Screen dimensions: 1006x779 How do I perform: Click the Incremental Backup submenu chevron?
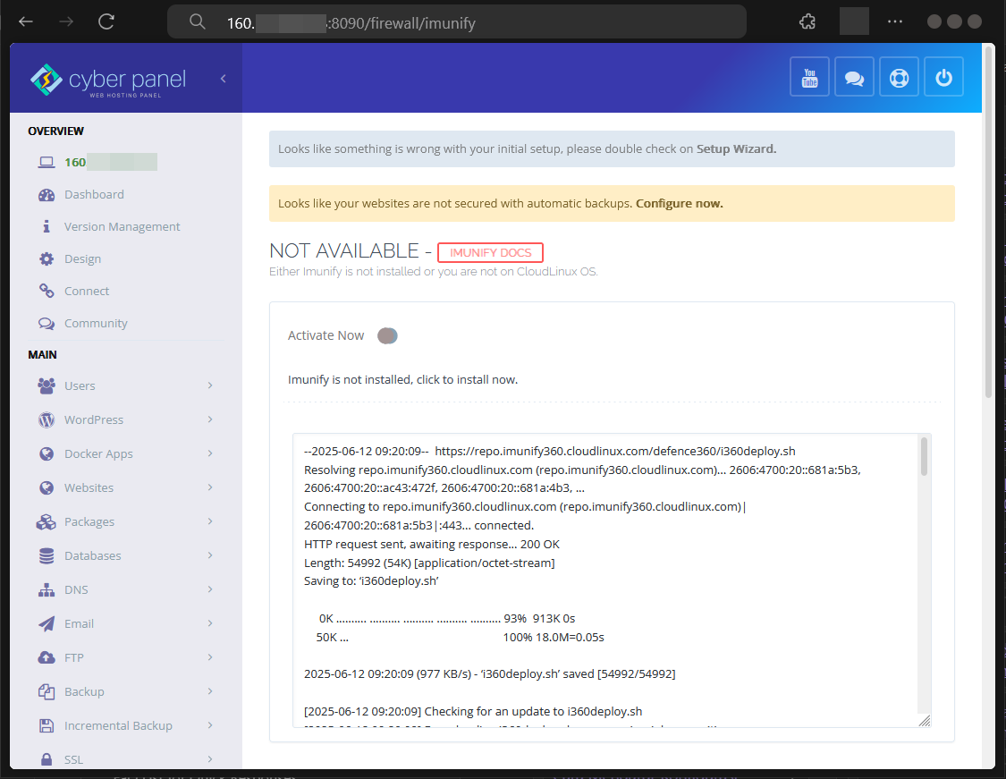point(210,725)
